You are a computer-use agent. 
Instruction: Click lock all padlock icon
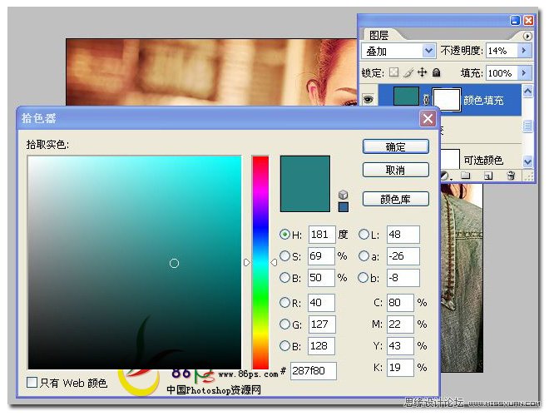tap(436, 72)
